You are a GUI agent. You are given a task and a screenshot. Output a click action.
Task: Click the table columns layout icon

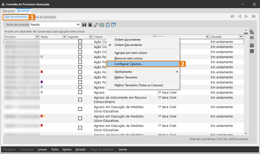(252, 45)
